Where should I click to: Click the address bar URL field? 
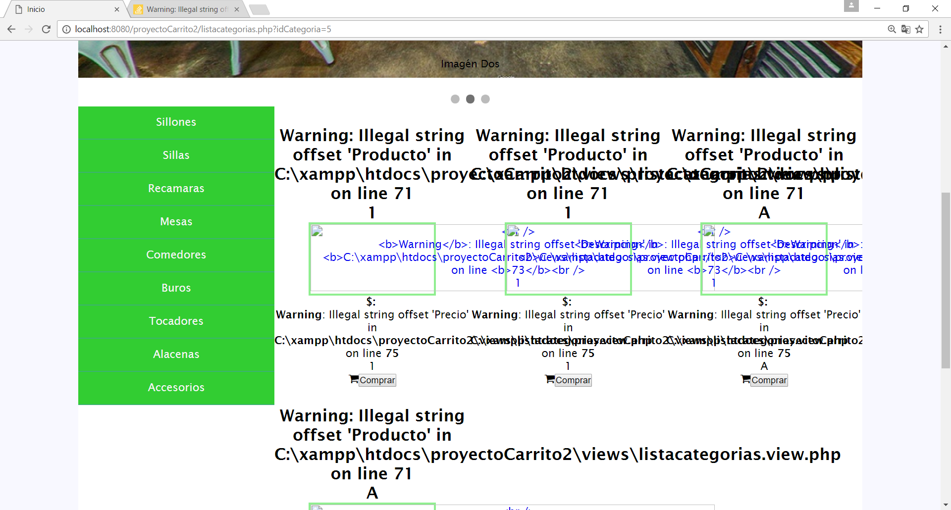point(471,29)
